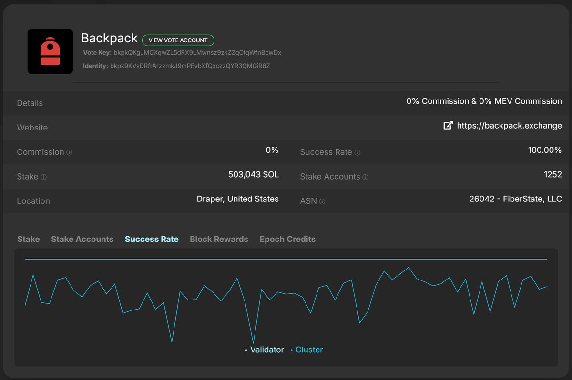This screenshot has height=380, width=572.
Task: Click the Stake Accounts info icon
Action: (366, 177)
